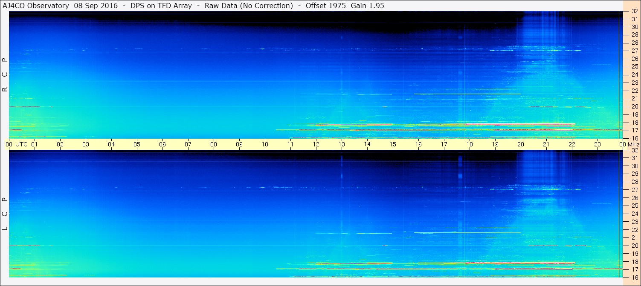Select the date 08 Sep 2016
641x286 pixels.
click(96, 6)
